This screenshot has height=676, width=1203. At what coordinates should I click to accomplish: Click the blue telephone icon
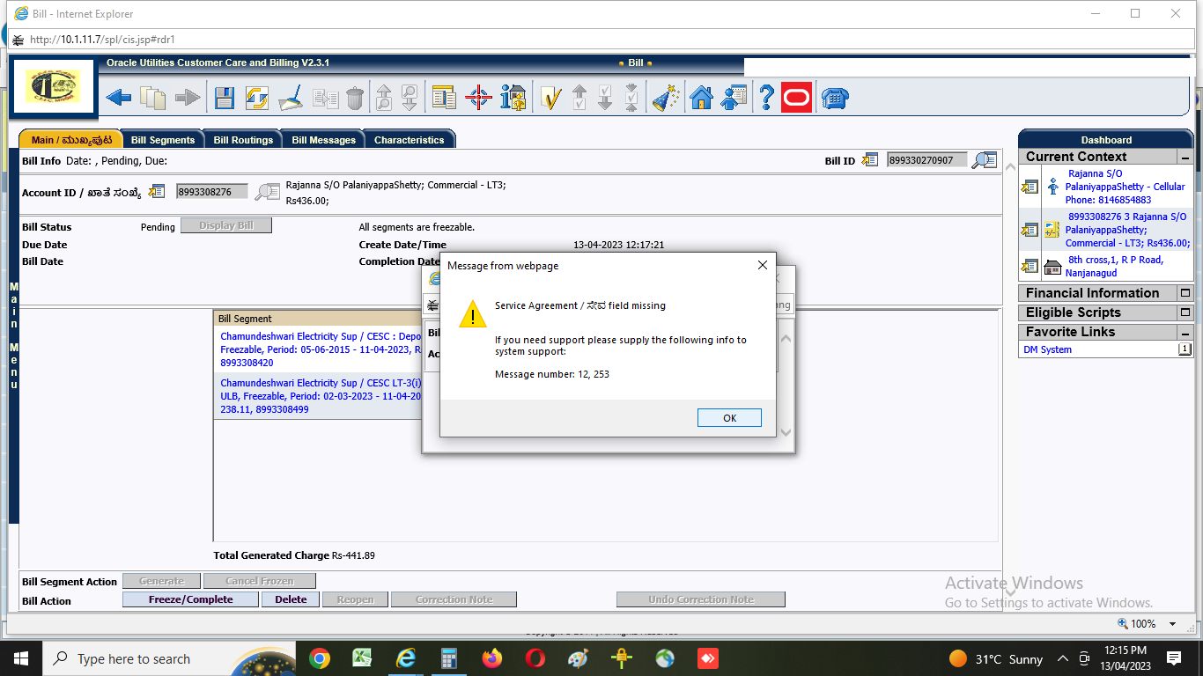pos(834,97)
